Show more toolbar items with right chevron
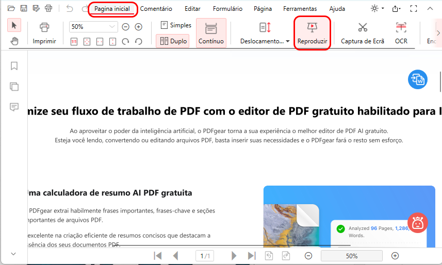442x265 pixels. click(438, 33)
